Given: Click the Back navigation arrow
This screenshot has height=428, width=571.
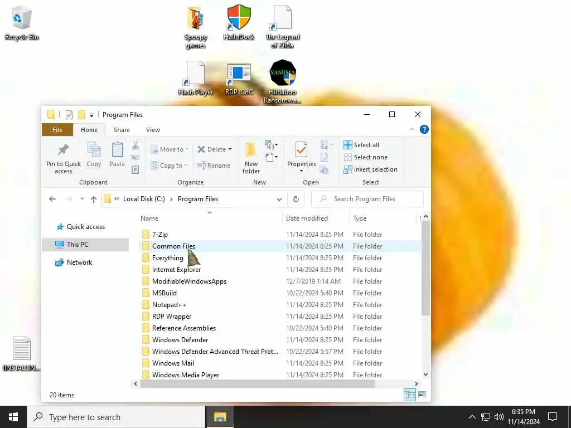Looking at the screenshot, I should tap(52, 199).
